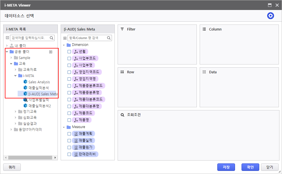Tick the 제품명 checkbox
The height and width of the screenshot is (174, 282).
click(x=69, y=120)
